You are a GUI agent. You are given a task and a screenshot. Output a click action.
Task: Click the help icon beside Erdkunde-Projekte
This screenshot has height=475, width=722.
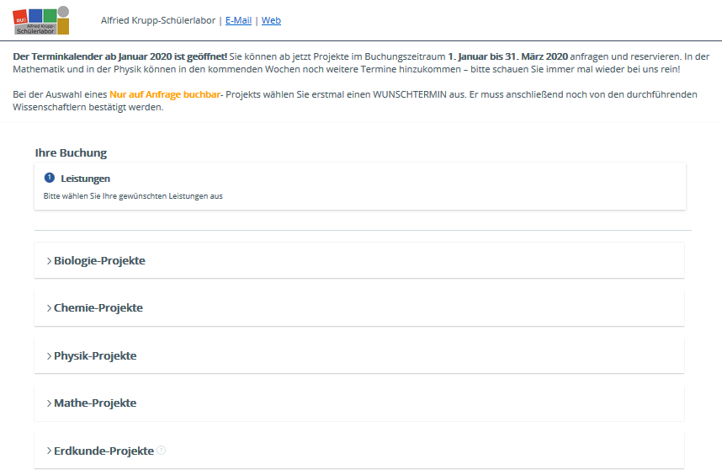point(162,451)
